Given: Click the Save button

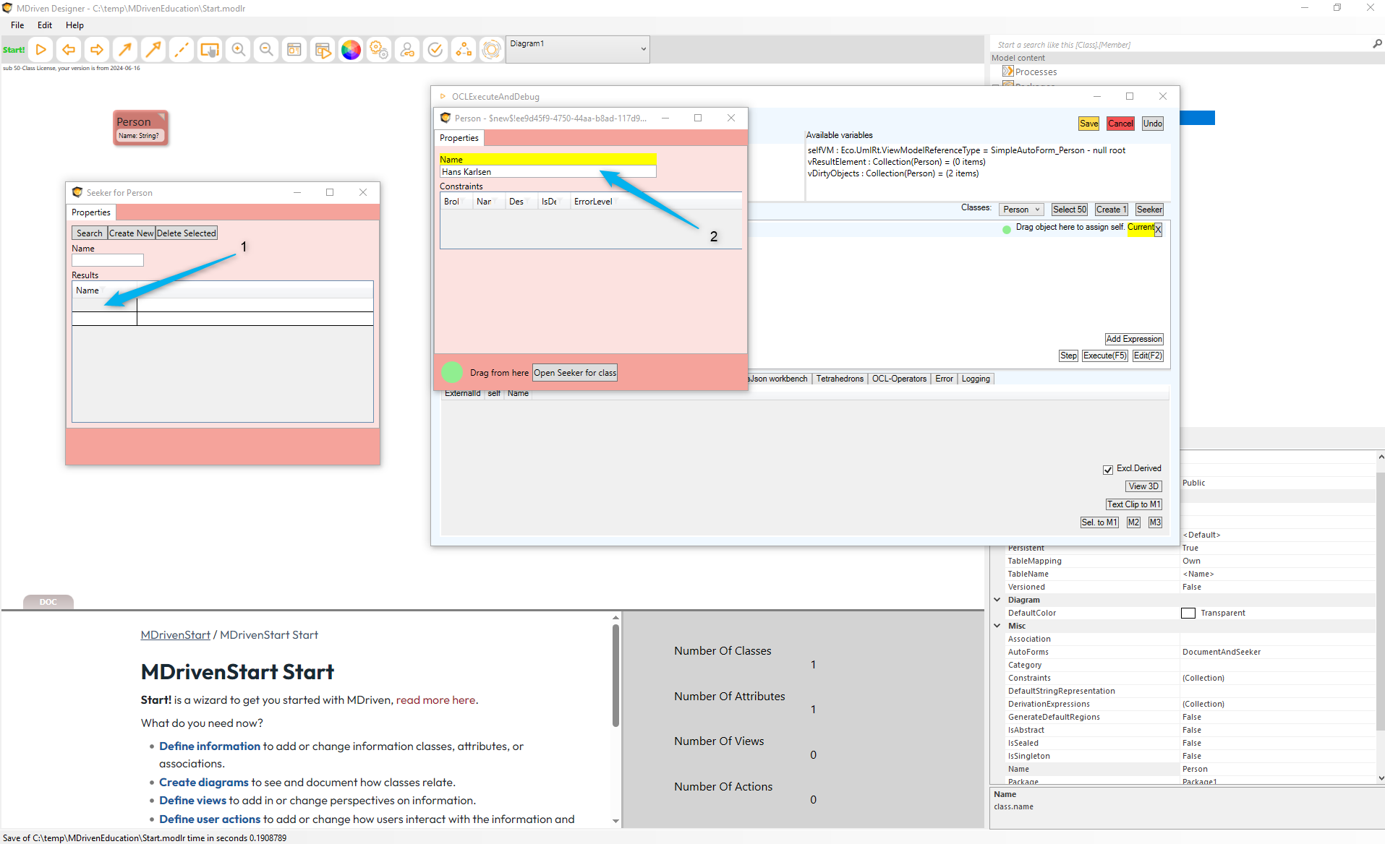Looking at the screenshot, I should coord(1088,124).
